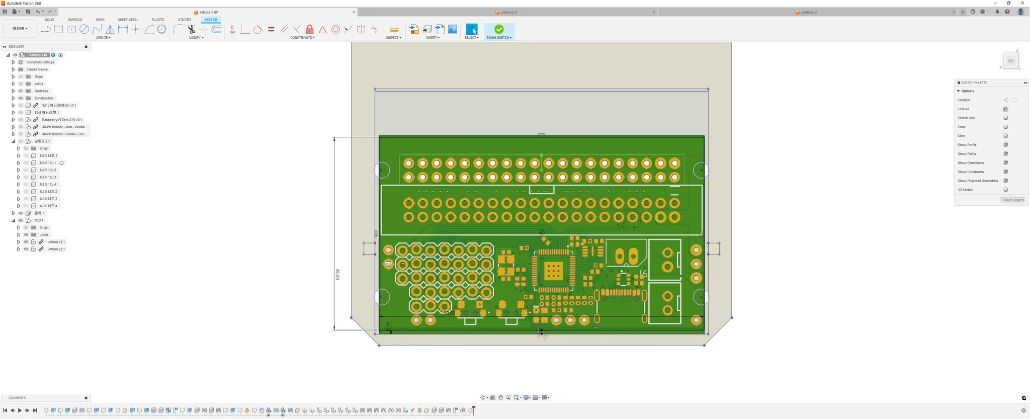Screen dimensions: 1030x419
Task: Click the Lock constraint icon
Action: pyautogui.click(x=310, y=30)
